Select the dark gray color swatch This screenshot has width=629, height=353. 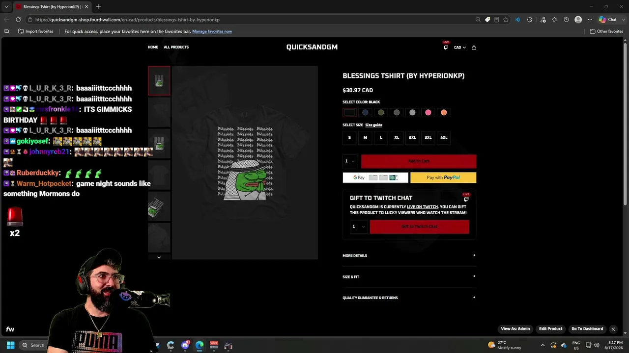[x=397, y=113]
